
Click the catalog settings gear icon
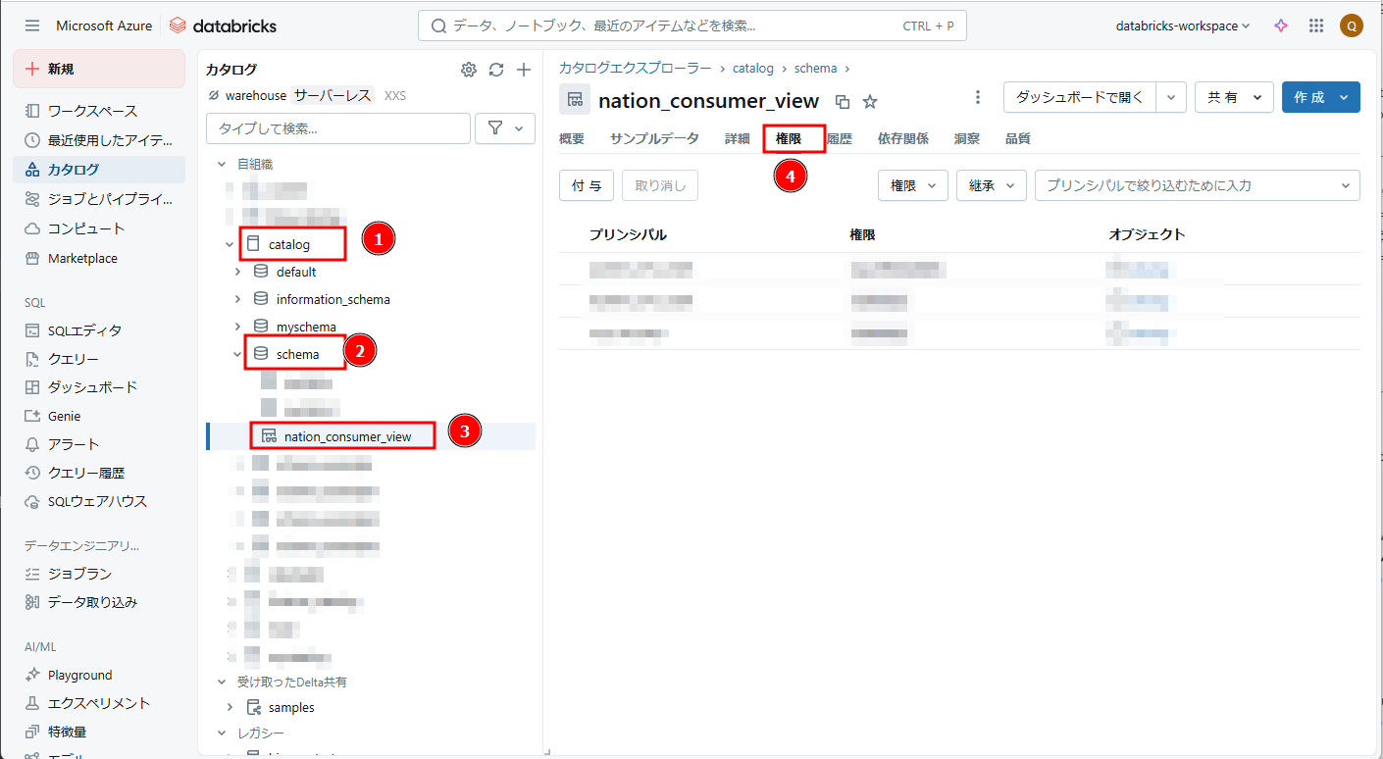pos(469,70)
